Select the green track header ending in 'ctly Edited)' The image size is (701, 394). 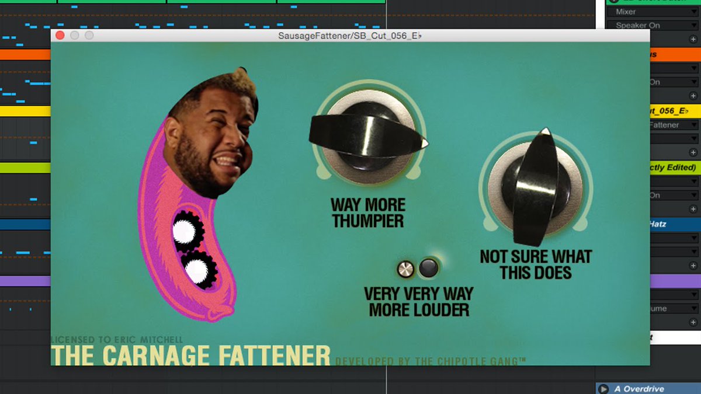(675, 168)
